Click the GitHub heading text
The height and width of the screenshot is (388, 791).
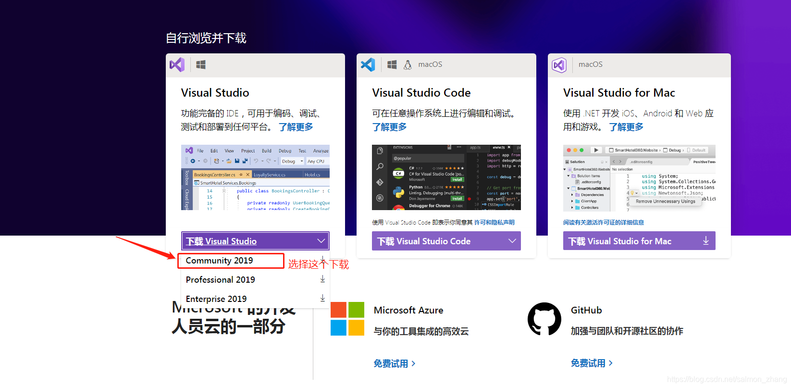(586, 310)
